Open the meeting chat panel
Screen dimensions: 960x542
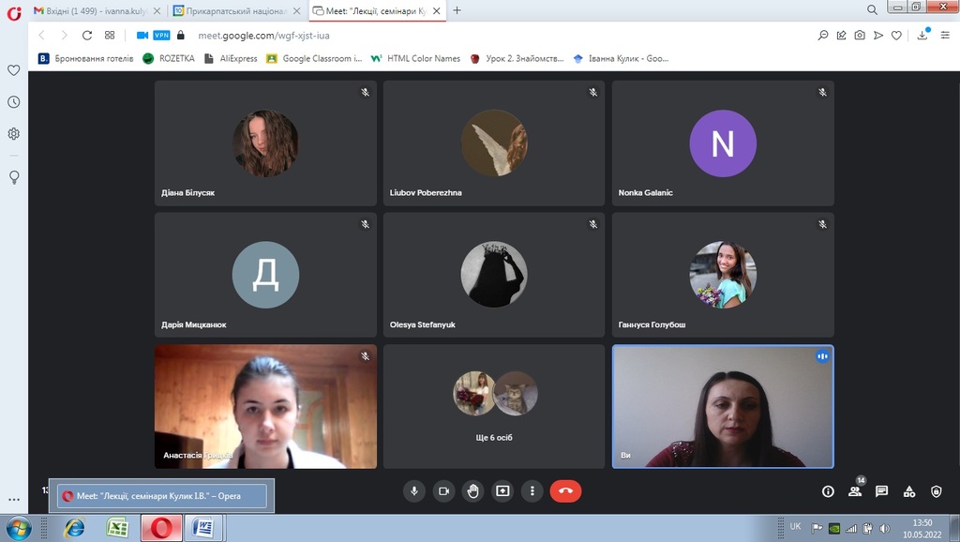(x=882, y=491)
